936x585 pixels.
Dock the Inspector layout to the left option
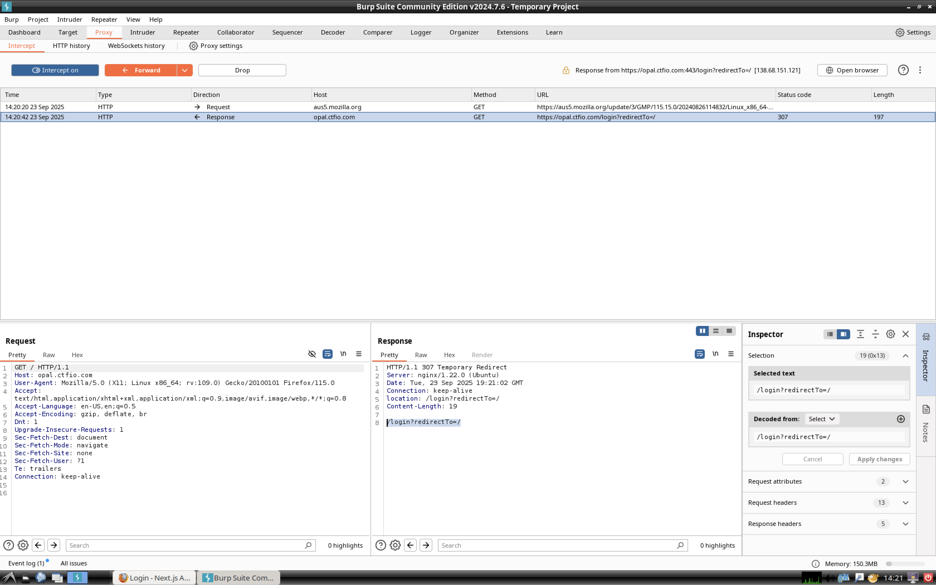click(x=830, y=334)
